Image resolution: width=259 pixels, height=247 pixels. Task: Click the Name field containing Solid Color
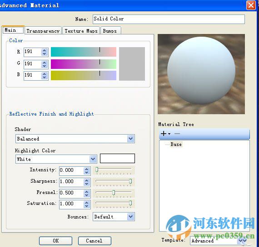[169, 19]
